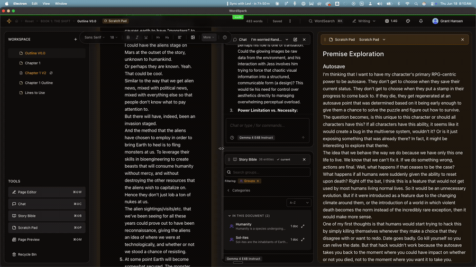The height and width of the screenshot is (267, 476).
Task: Open the three-dot document options menu
Action: coord(290,21)
